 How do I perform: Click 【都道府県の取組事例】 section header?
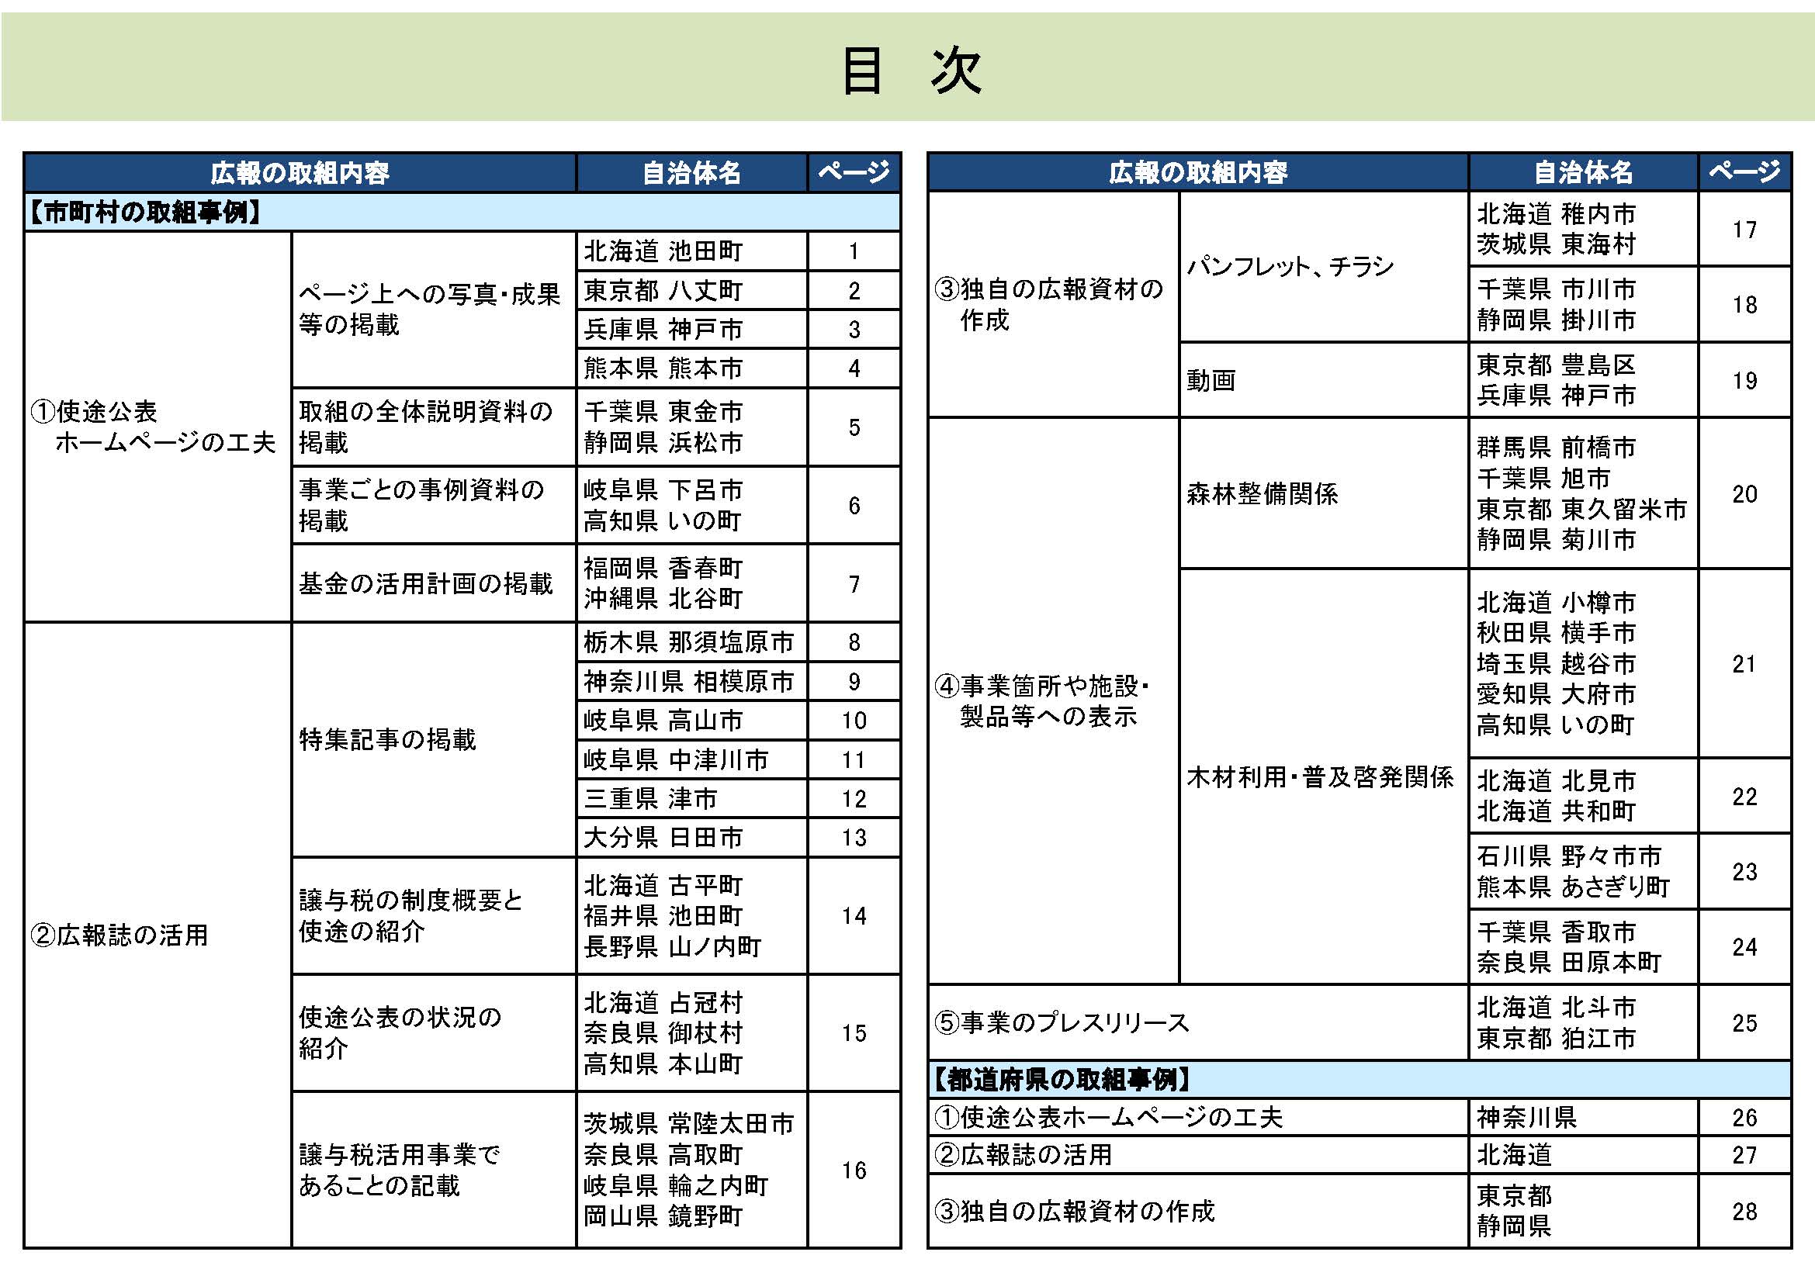[1359, 1079]
